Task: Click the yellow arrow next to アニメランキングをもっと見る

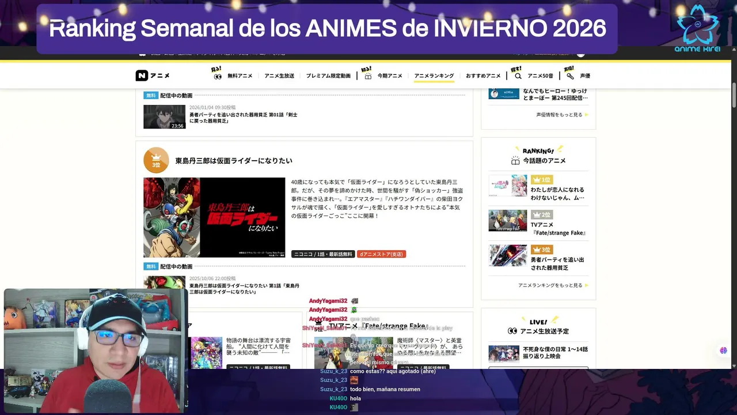Action: [x=587, y=285]
